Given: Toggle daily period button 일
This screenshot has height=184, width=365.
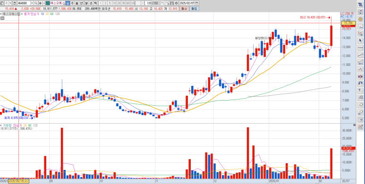Looking at the screenshot, I should 68,3.
